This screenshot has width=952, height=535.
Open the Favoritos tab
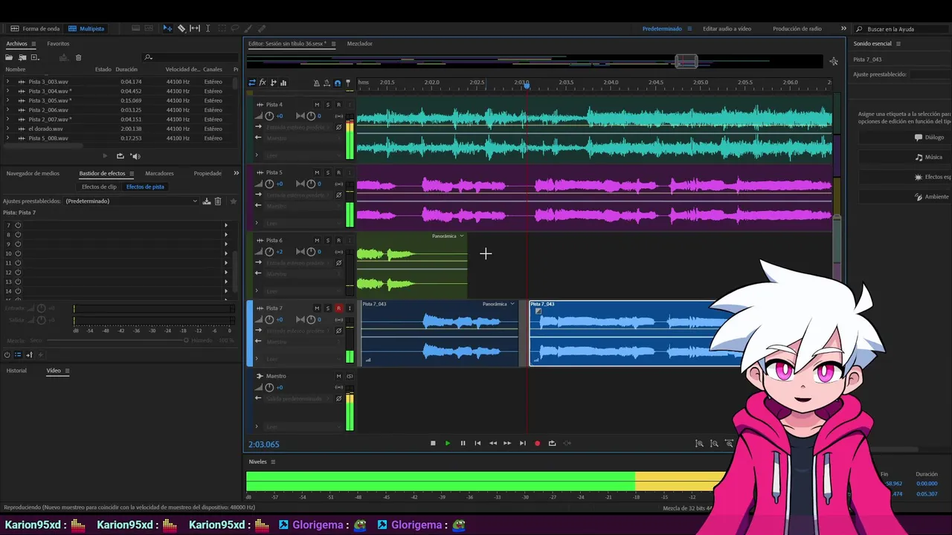(58, 44)
